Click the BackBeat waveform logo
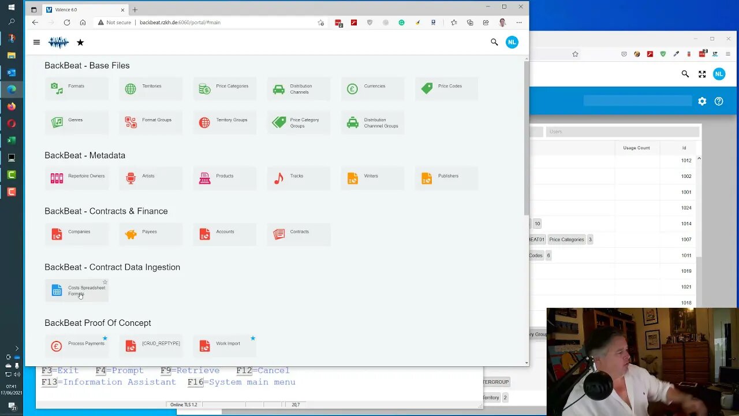 [x=58, y=42]
